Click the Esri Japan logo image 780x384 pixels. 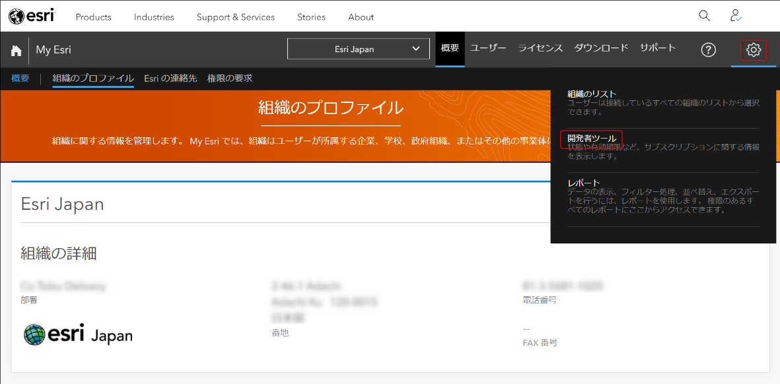pyautogui.click(x=78, y=335)
